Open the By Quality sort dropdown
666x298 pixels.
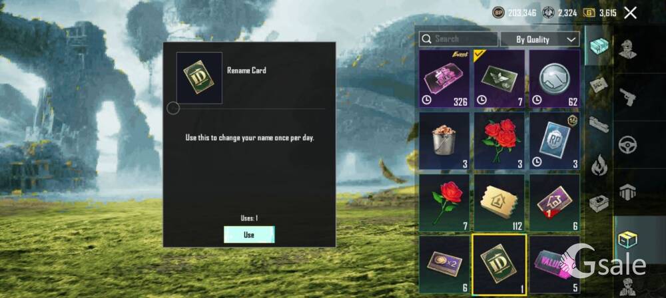click(539, 39)
